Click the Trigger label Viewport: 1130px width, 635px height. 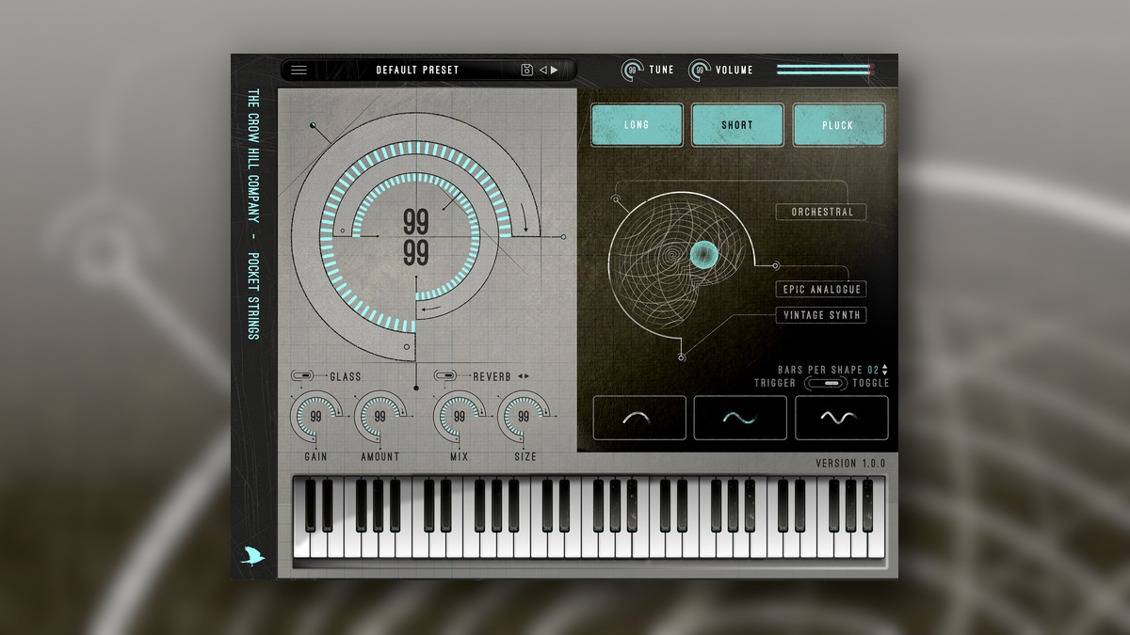(x=775, y=383)
